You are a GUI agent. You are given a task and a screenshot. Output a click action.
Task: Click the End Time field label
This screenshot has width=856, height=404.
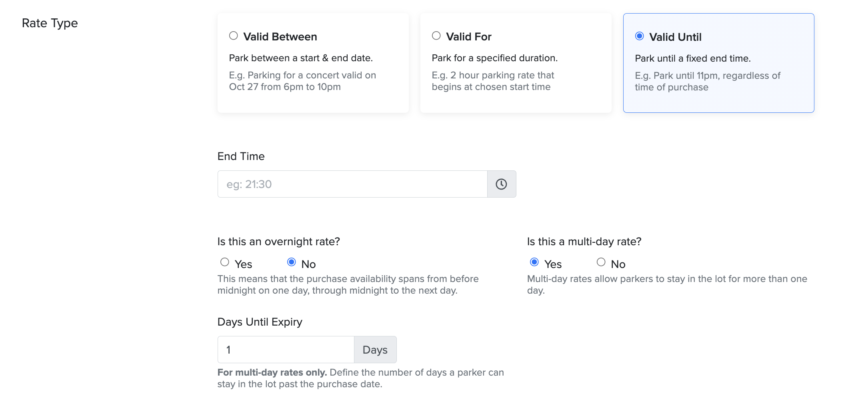point(241,156)
